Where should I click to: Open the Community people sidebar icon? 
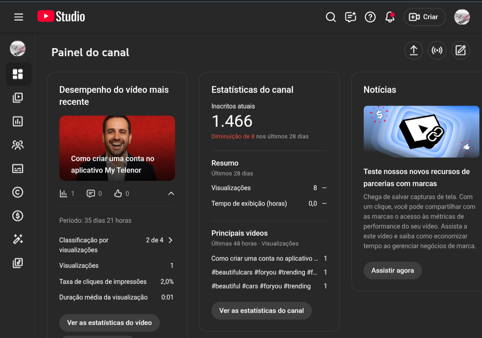18,145
